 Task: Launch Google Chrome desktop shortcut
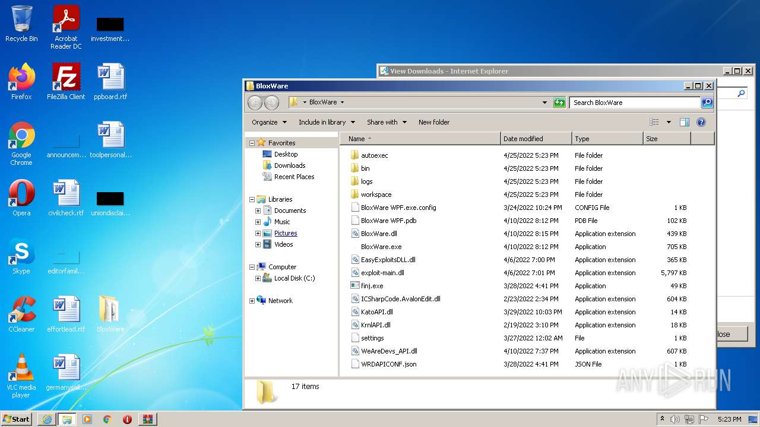coord(21,144)
